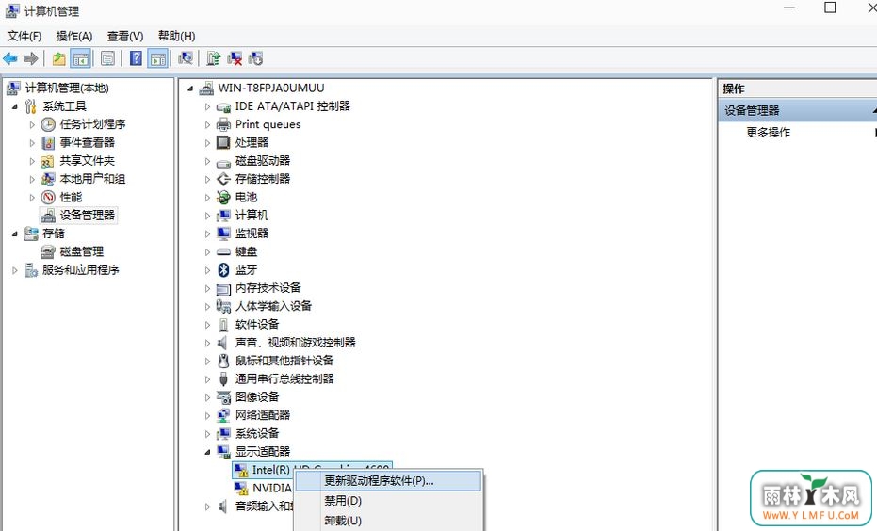The height and width of the screenshot is (531, 877).
Task: Click 键盘 keyboard icon
Action: tap(223, 252)
